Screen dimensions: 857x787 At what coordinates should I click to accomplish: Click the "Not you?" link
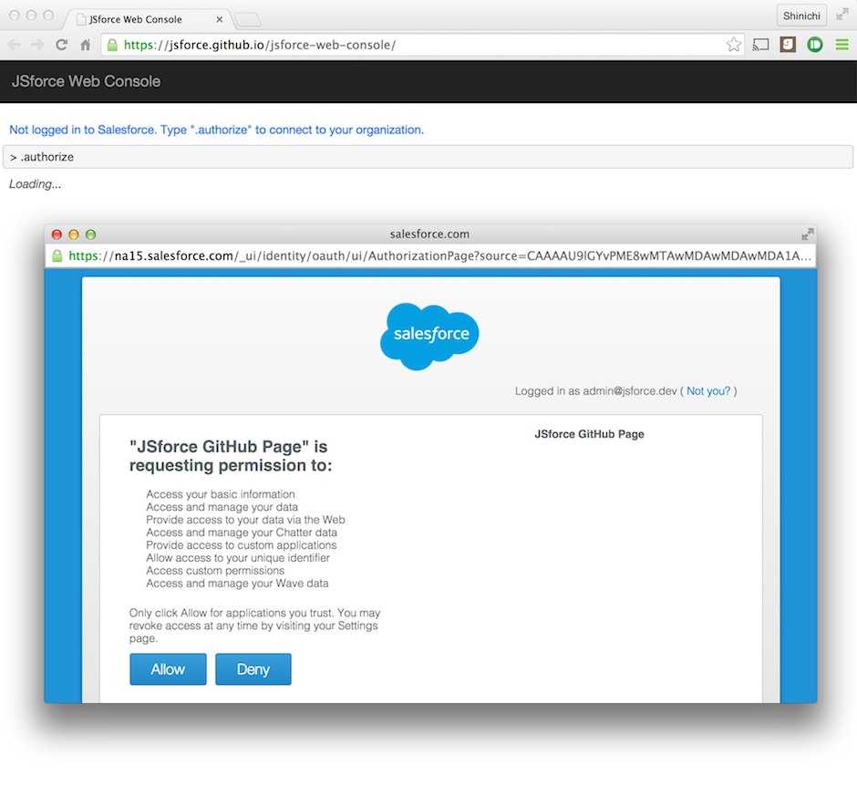click(x=708, y=390)
